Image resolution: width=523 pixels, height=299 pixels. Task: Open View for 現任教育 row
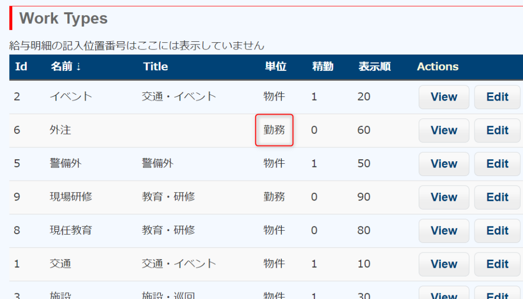pos(443,231)
